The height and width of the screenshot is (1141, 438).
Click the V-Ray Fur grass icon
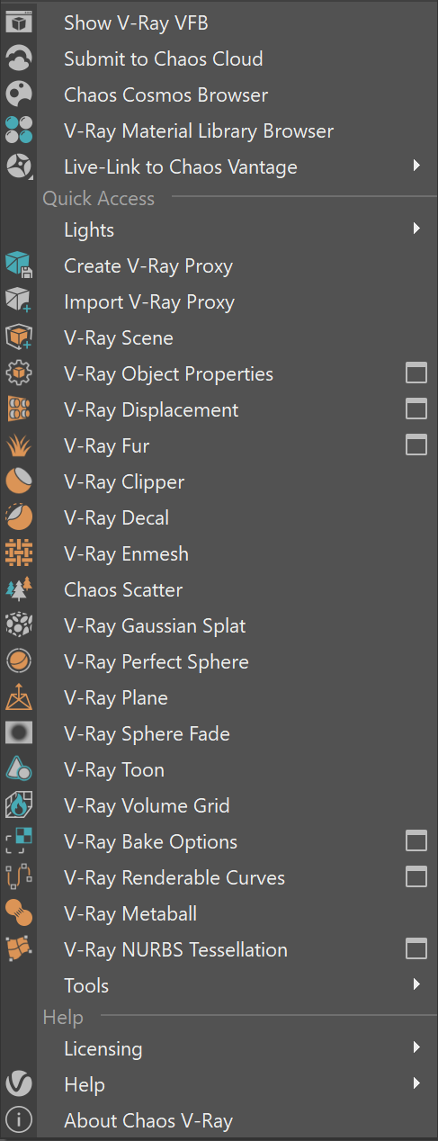click(19, 445)
